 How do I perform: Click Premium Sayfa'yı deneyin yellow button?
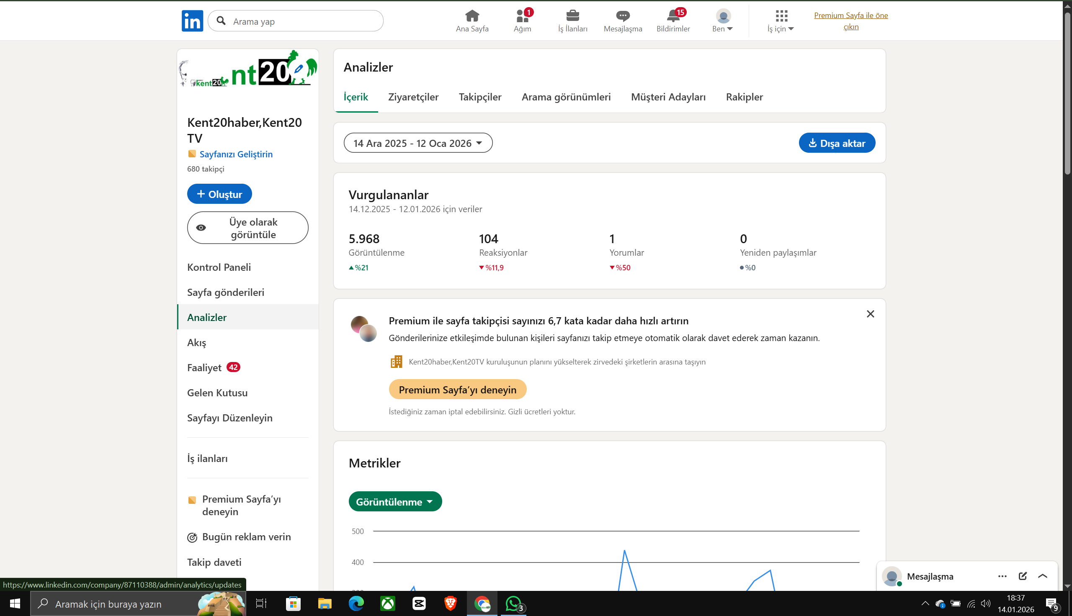458,389
